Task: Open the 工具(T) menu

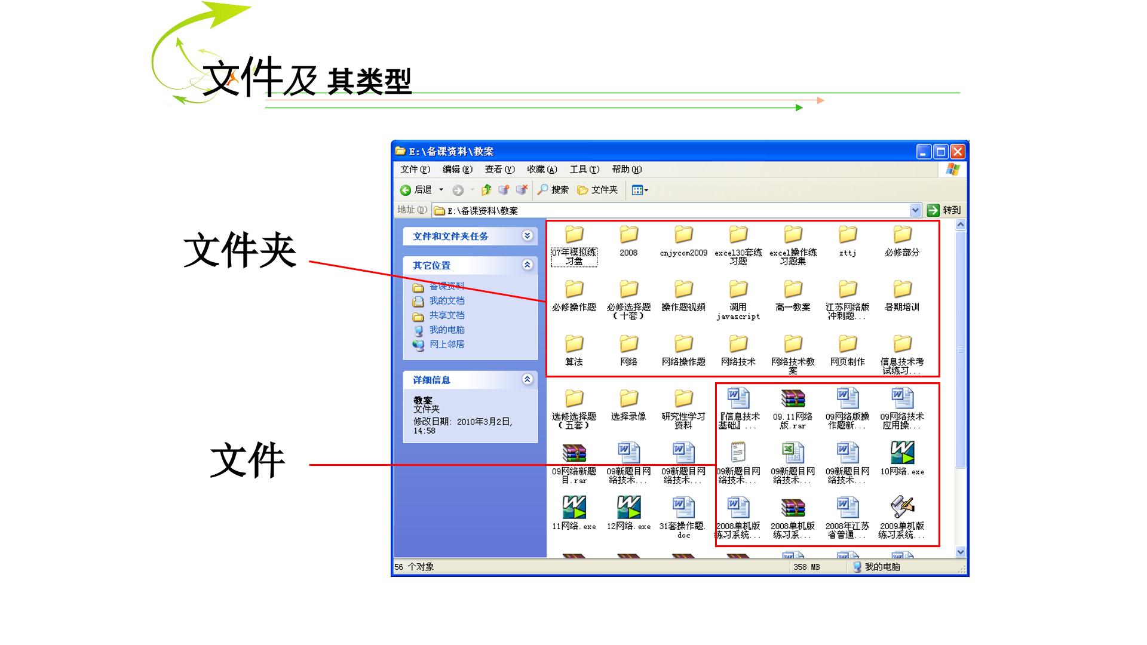Action: (x=584, y=170)
